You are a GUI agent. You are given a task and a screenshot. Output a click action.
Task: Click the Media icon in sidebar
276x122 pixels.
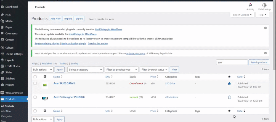[2, 21]
